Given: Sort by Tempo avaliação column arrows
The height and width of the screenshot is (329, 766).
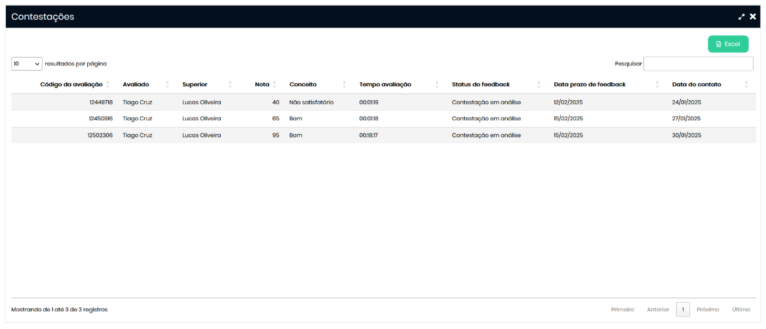Looking at the screenshot, I should (437, 84).
